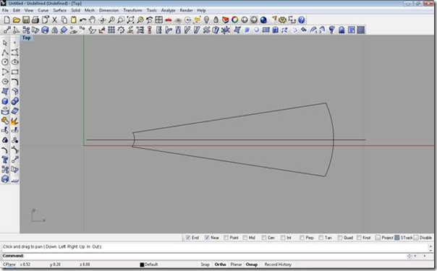The height and width of the screenshot is (271, 437).
Task: Toggle Planar mode in the status bar
Action: [x=236, y=264]
